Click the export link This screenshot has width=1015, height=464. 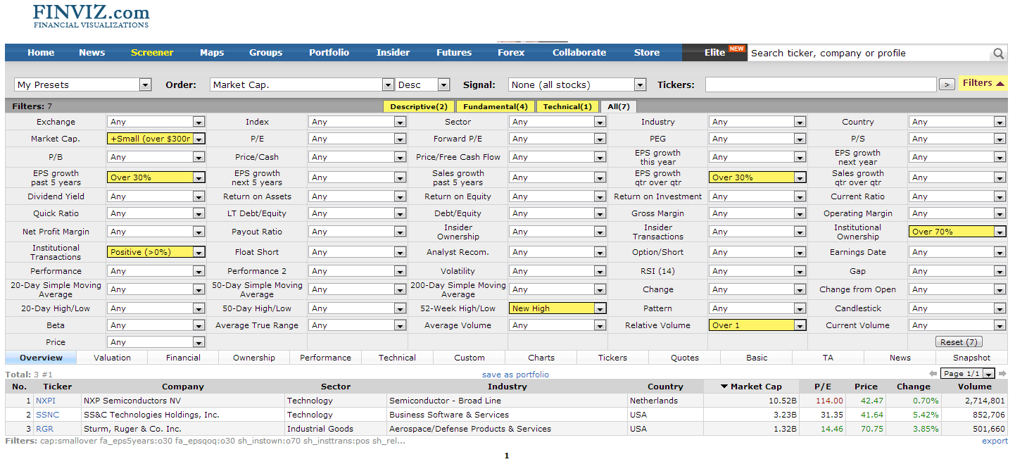pyautogui.click(x=995, y=441)
